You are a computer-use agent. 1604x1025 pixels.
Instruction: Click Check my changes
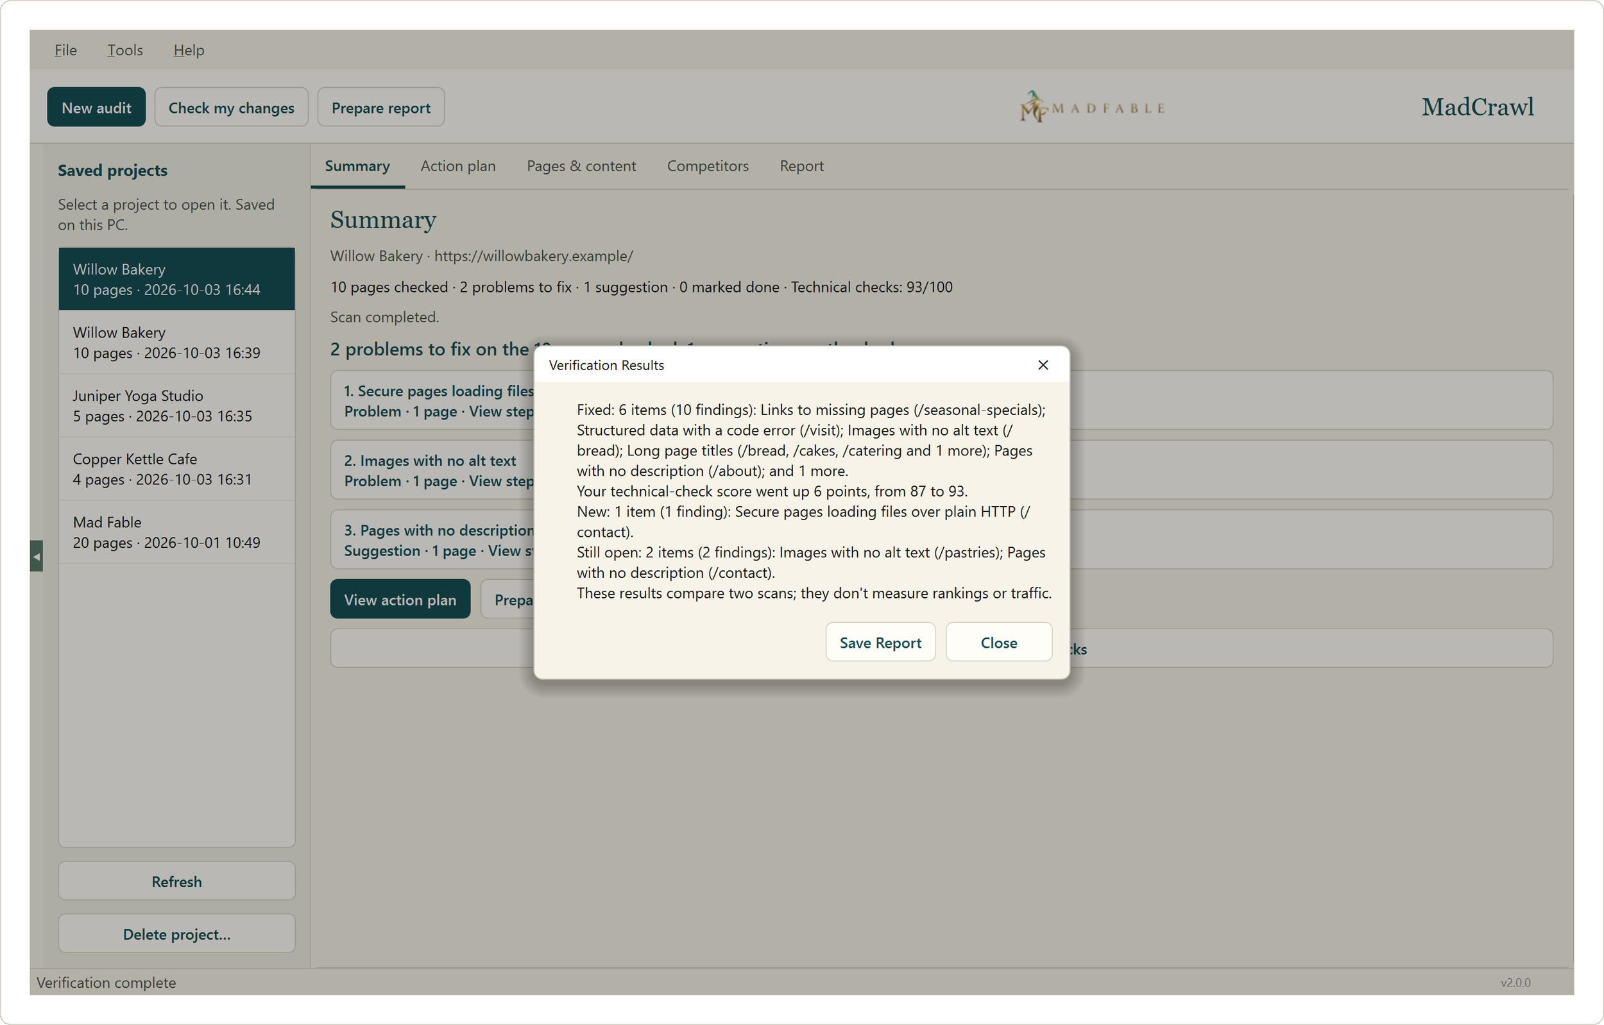click(231, 107)
